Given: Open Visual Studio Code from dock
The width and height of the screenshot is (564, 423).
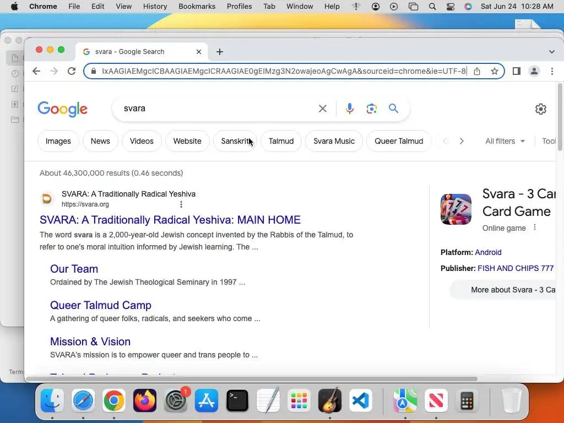Looking at the screenshot, I should pyautogui.click(x=360, y=400).
